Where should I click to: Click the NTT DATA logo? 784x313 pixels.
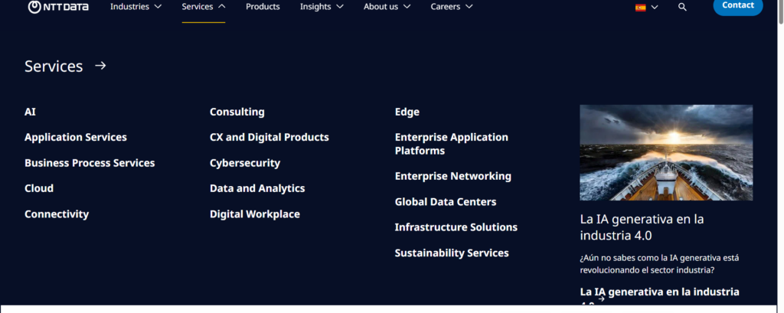click(x=58, y=7)
